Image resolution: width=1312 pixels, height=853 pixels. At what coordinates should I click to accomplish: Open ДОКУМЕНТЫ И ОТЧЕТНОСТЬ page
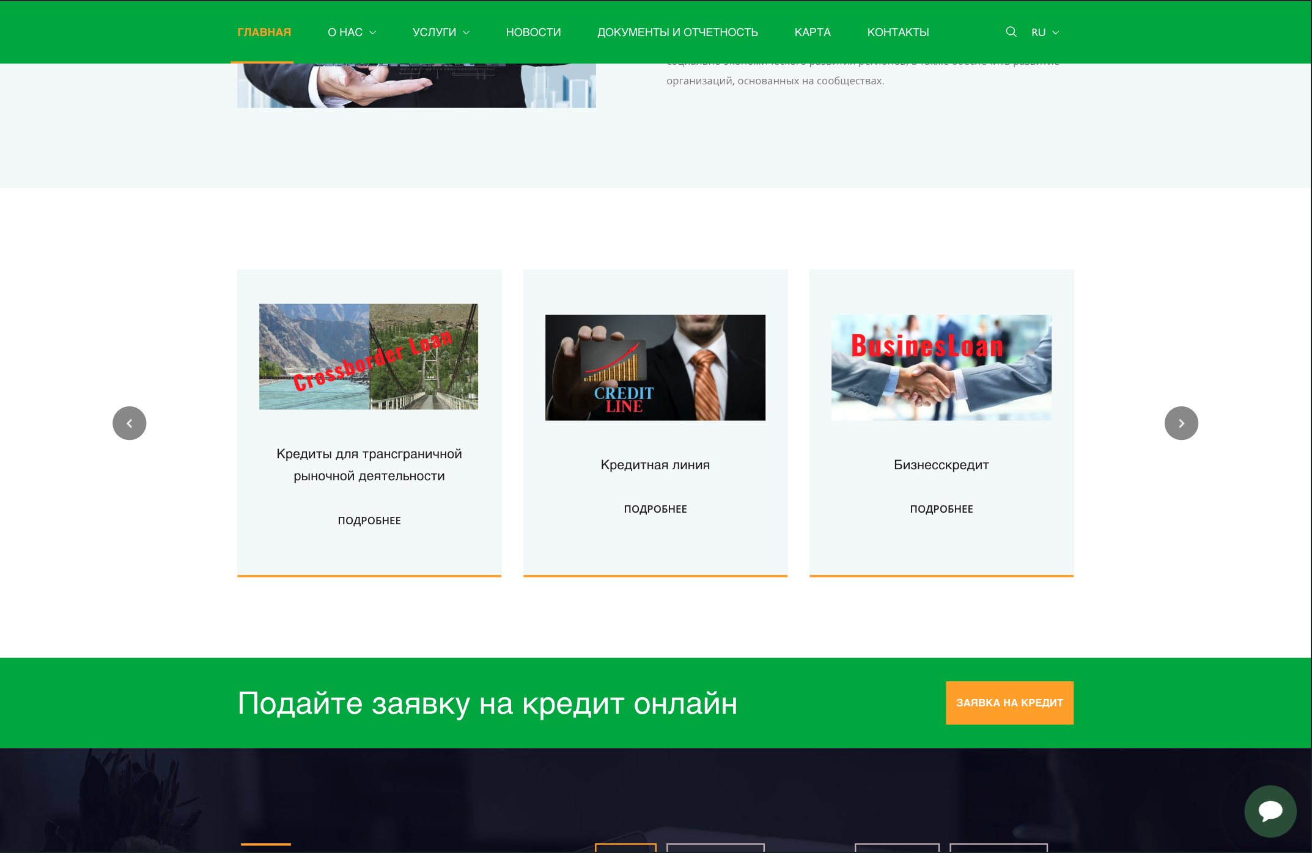click(x=677, y=32)
